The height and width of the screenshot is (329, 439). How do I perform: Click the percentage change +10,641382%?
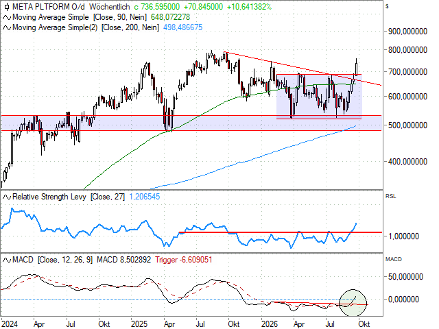click(249, 7)
